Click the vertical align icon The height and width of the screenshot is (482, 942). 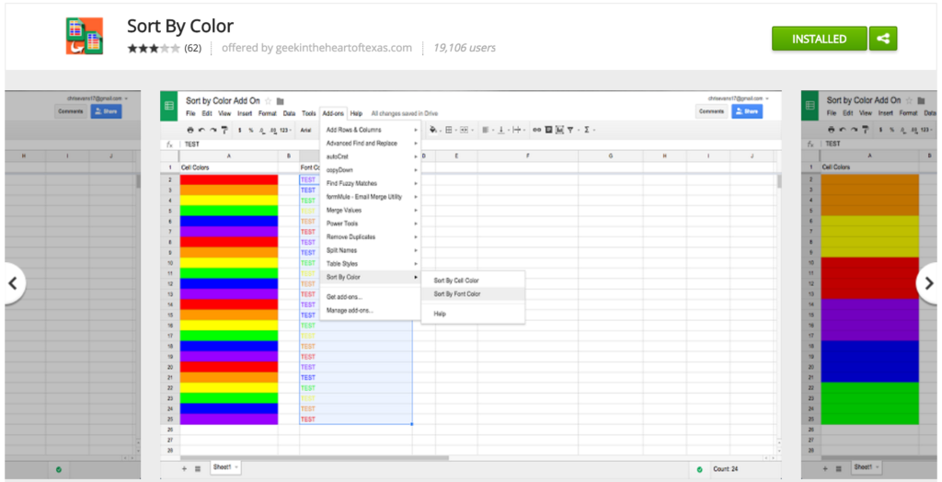(502, 130)
